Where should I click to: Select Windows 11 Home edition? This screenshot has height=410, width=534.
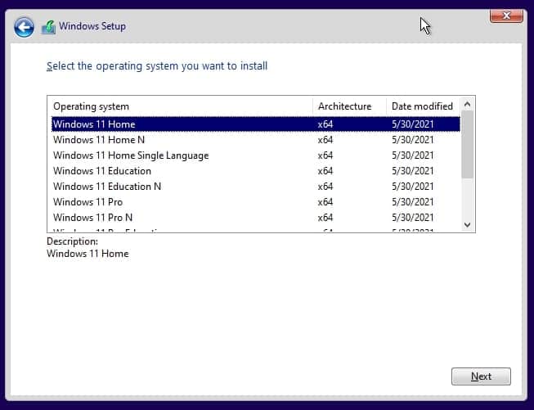(x=94, y=124)
